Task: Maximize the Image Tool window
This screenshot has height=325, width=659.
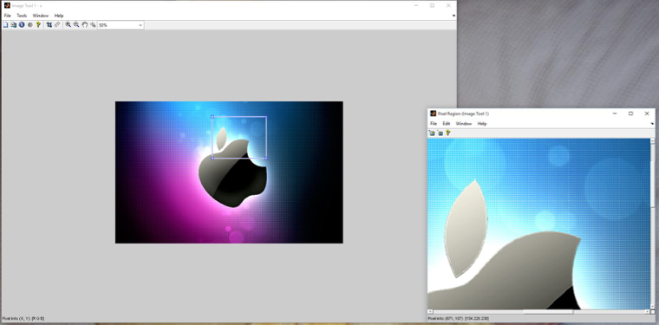Action: point(432,5)
